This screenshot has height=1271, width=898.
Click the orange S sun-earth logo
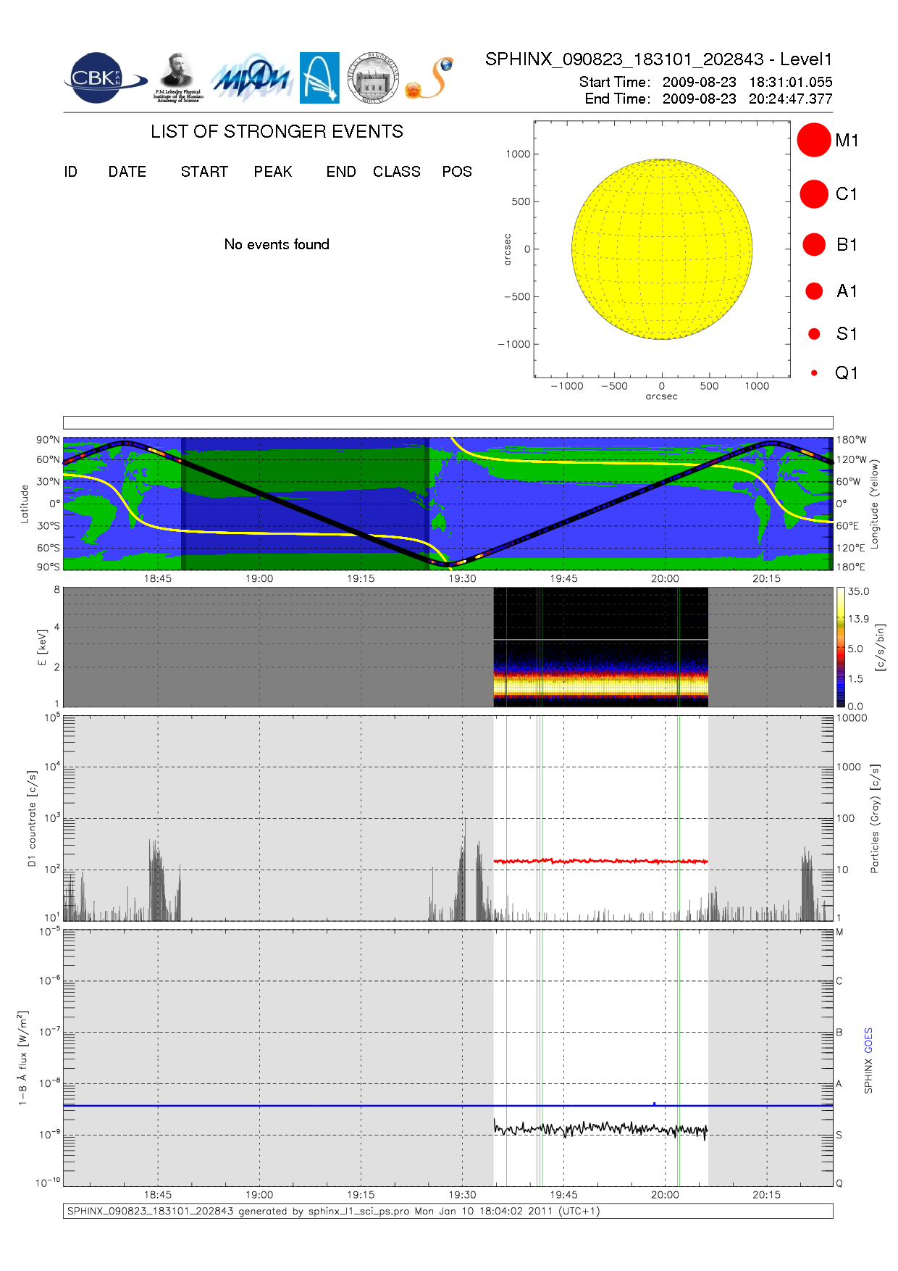coord(430,78)
